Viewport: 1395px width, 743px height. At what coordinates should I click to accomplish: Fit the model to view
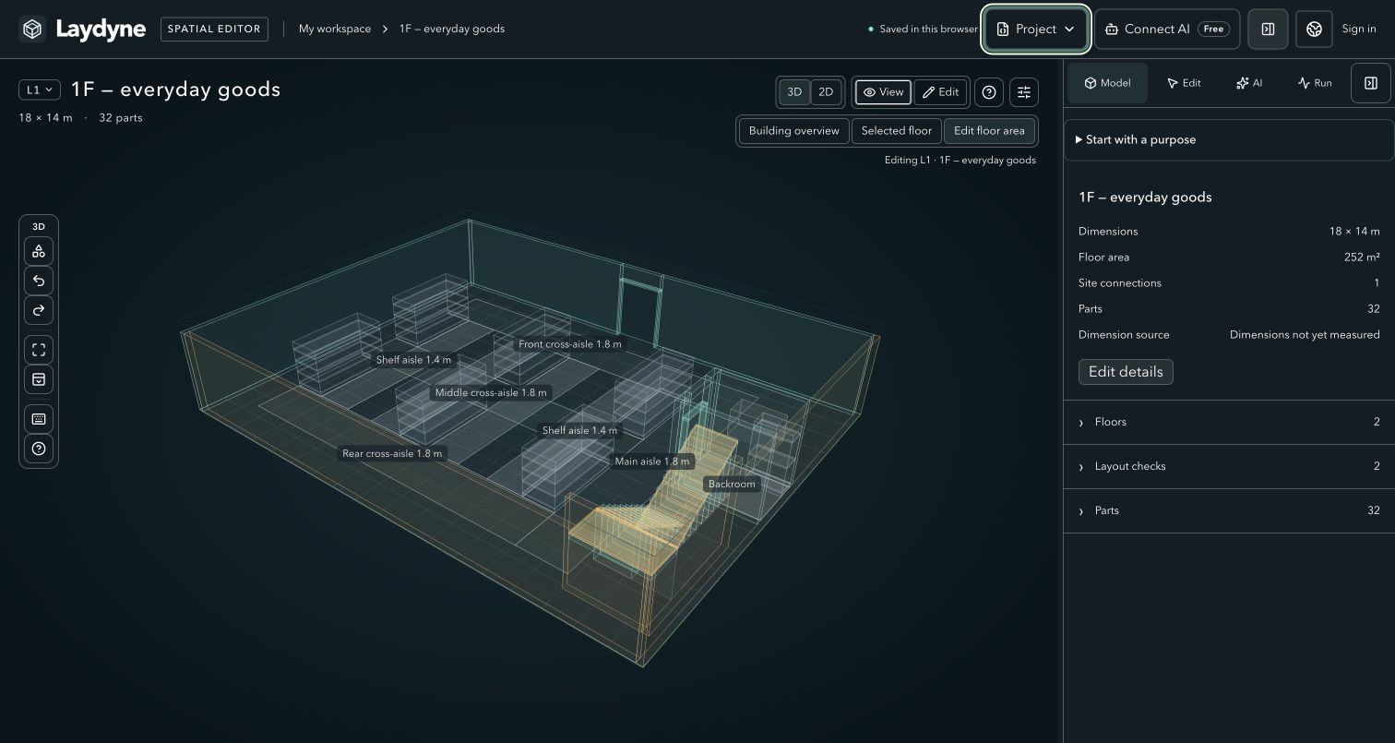point(39,350)
